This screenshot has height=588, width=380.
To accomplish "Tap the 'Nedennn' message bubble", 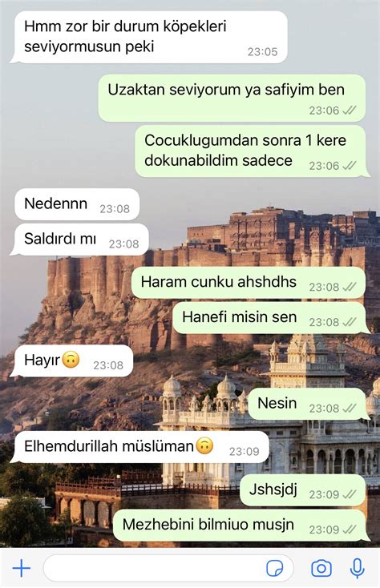I will (77, 204).
